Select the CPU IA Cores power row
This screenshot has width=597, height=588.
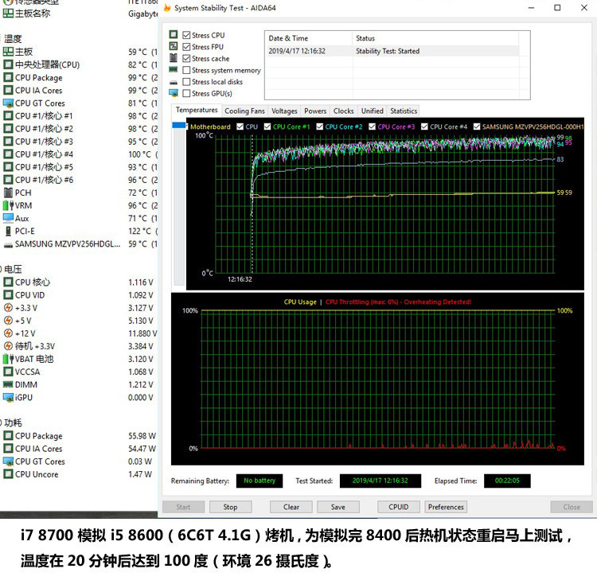pos(79,449)
